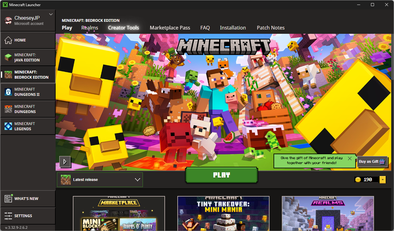Open the Minecraft Realms news card
This screenshot has height=231, width=394.
328,213
